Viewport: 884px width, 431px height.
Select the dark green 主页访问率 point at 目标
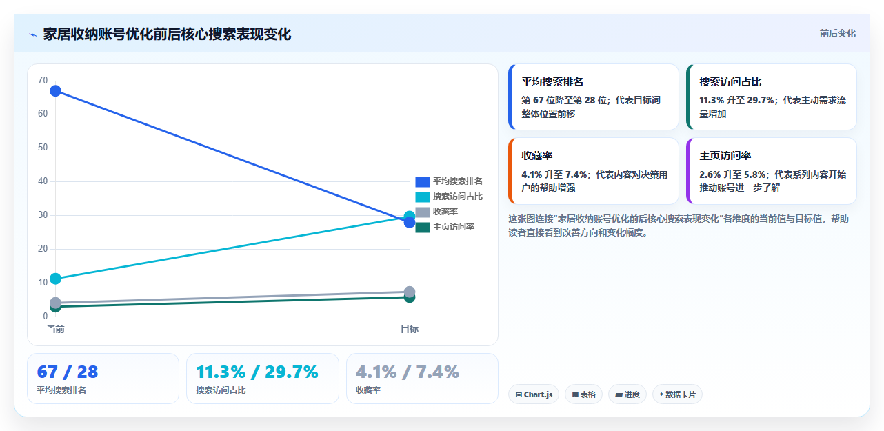[410, 297]
